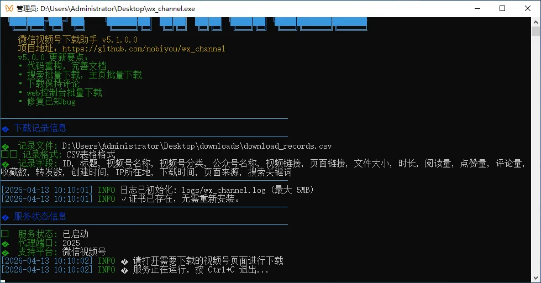Click the bullet text 下载保持评论
Viewport: 541px width, 283px height.
pos(53,84)
